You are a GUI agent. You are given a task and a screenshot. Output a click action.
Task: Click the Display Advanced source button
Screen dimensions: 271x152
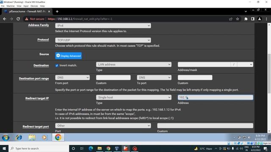69,56
